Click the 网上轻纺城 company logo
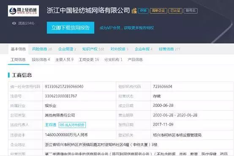Viewport: 234px width, 156px height. (23, 11)
